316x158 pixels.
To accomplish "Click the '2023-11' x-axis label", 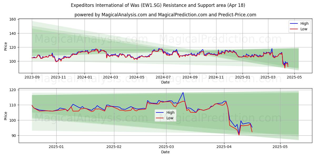I will tap(58, 78).
